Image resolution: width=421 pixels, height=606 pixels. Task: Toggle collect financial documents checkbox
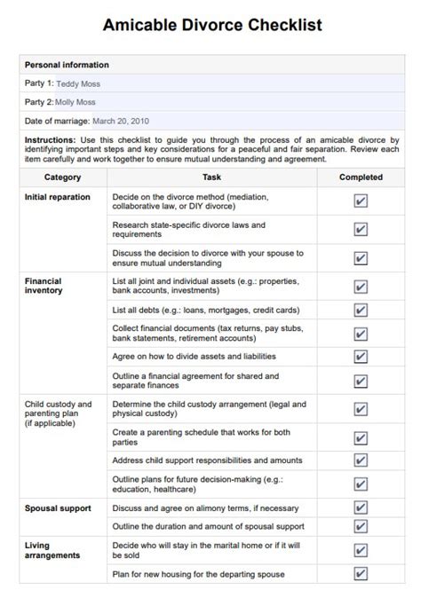click(361, 334)
